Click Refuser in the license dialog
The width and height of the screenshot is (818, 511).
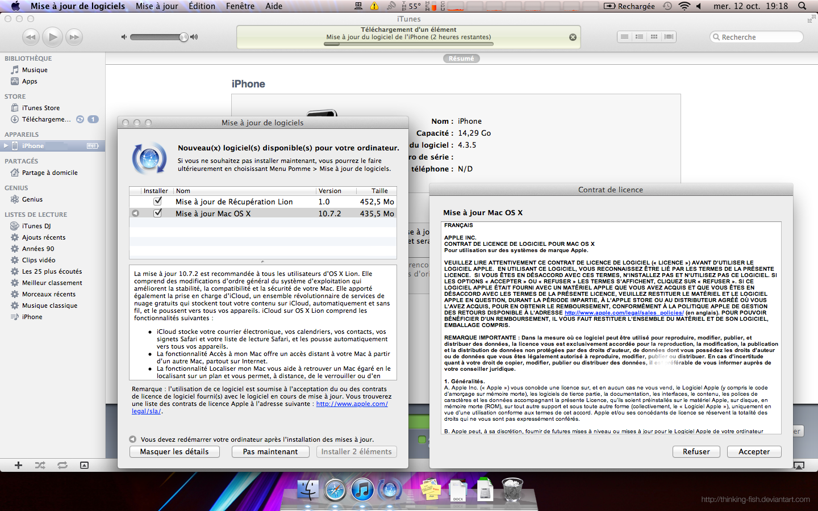click(x=696, y=451)
